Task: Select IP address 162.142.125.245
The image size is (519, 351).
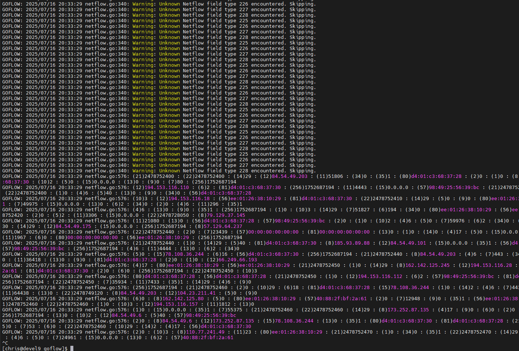Action: click(x=427, y=265)
